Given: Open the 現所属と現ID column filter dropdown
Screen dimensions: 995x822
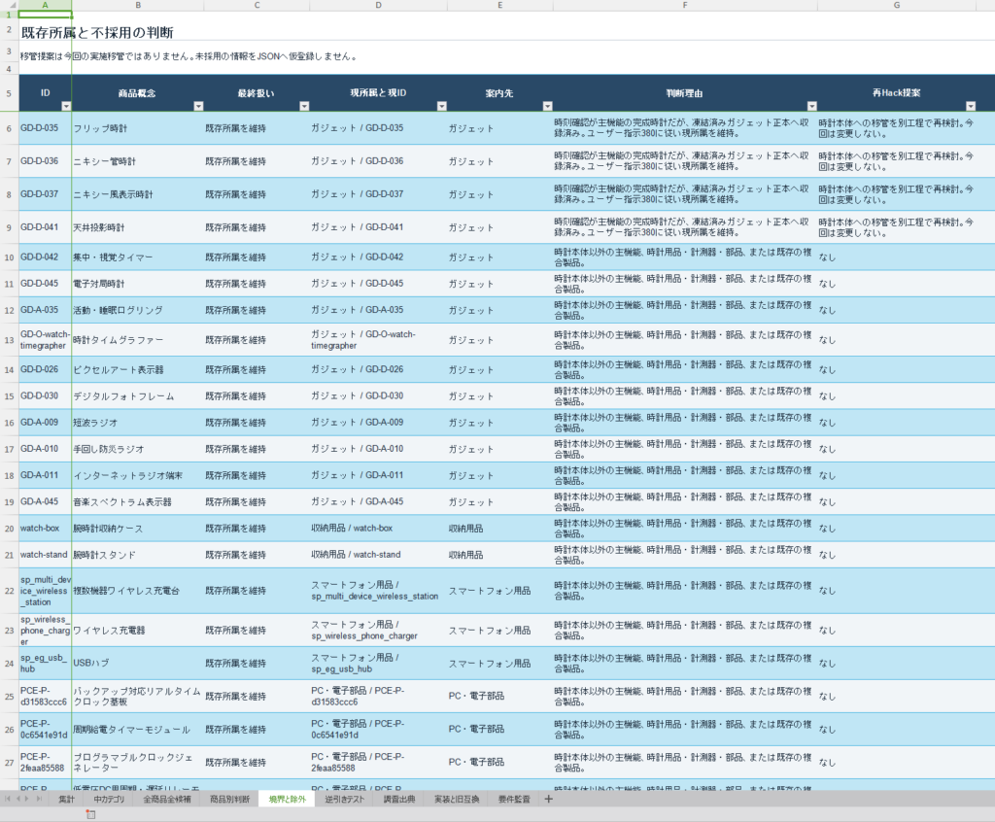Looking at the screenshot, I should coord(442,106).
